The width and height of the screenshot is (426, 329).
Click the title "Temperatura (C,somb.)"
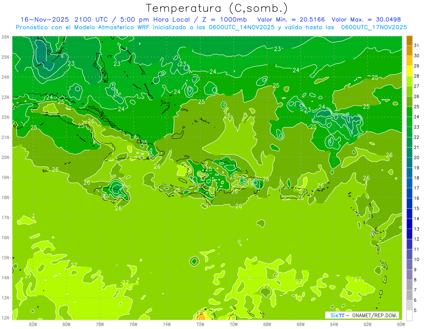[217, 8]
